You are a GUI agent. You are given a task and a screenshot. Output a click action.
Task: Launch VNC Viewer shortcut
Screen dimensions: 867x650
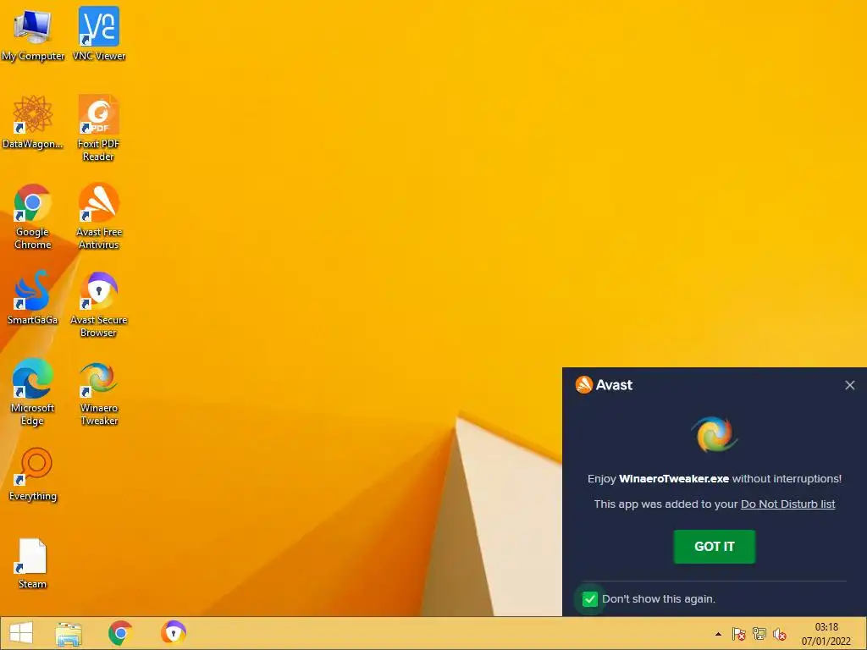99,34
